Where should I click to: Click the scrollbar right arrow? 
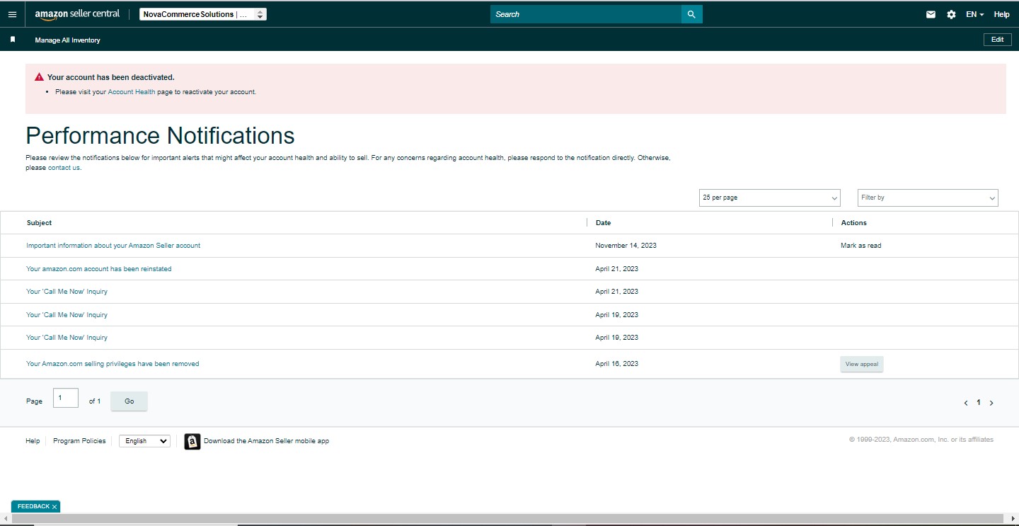coord(1013,519)
